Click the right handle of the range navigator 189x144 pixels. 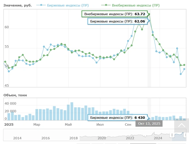[x=185, y=135]
